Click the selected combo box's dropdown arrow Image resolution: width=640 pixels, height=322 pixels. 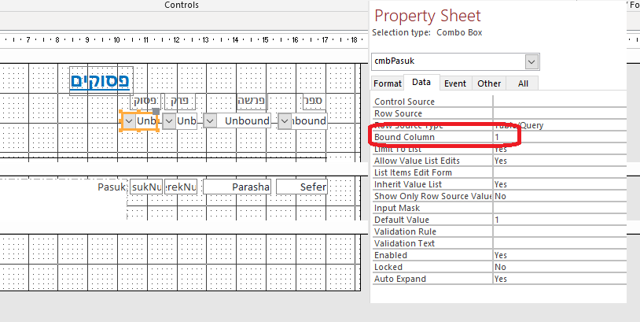130,121
